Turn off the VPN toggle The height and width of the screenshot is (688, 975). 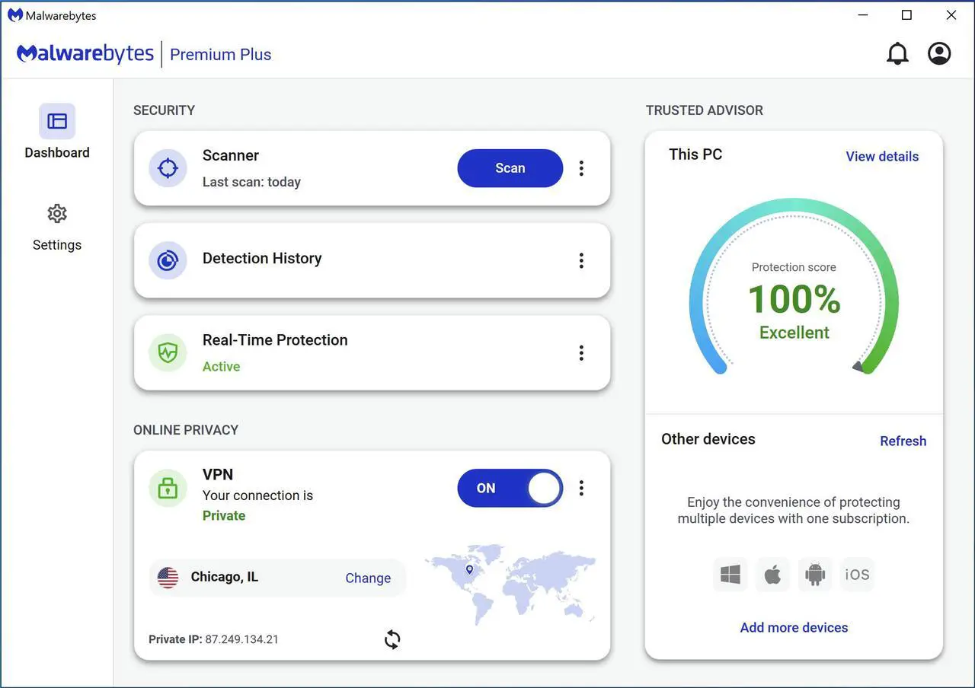(x=510, y=488)
